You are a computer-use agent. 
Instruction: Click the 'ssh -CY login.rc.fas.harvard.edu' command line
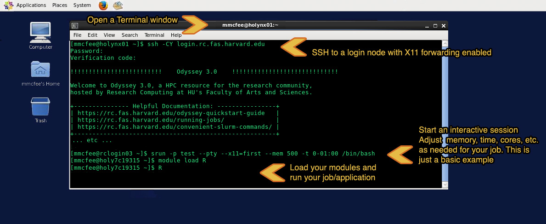[x=168, y=44]
